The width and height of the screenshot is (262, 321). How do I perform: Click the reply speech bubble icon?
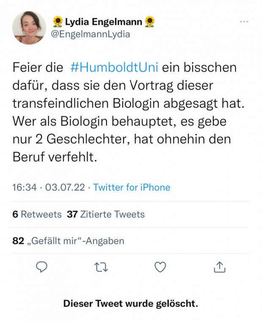click(x=41, y=267)
